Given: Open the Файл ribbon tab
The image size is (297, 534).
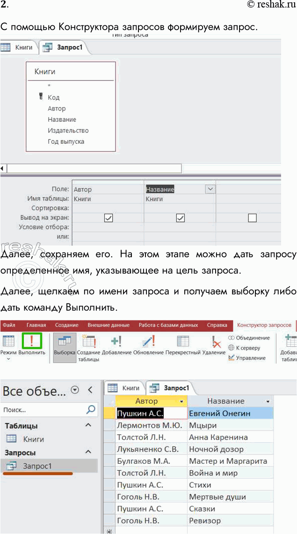Looking at the screenshot, I should (9, 325).
